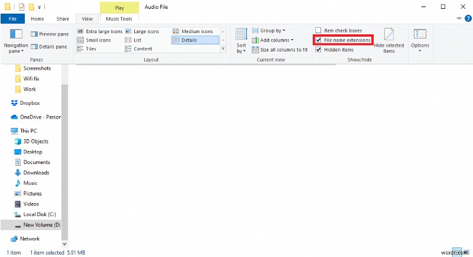
Task: Click Properties quick access toolbar icon
Action: pos(21,7)
